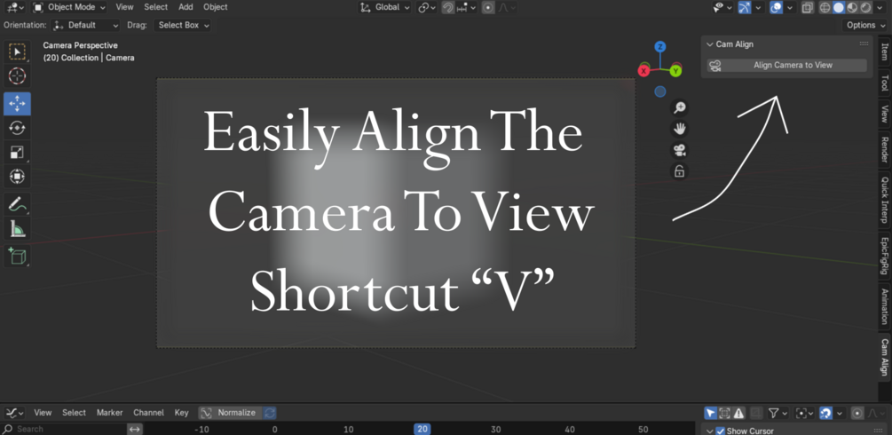This screenshot has width=892, height=435.
Task: Choose the Move tool
Action: pyautogui.click(x=17, y=104)
